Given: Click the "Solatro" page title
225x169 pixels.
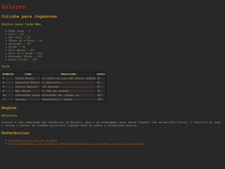Looking at the screenshot, I should point(13,7).
